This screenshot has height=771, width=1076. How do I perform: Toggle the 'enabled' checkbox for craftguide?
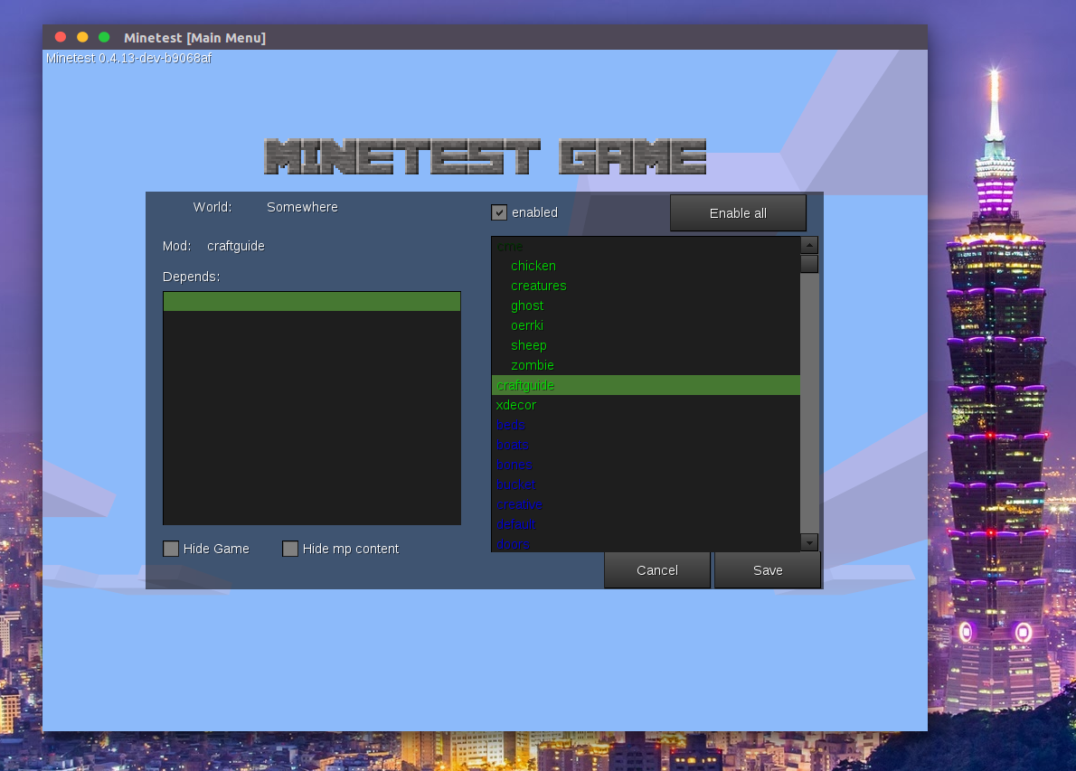coord(499,212)
